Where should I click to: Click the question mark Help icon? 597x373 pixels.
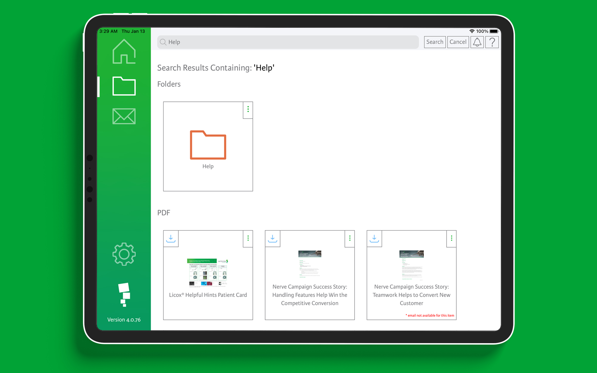(492, 42)
